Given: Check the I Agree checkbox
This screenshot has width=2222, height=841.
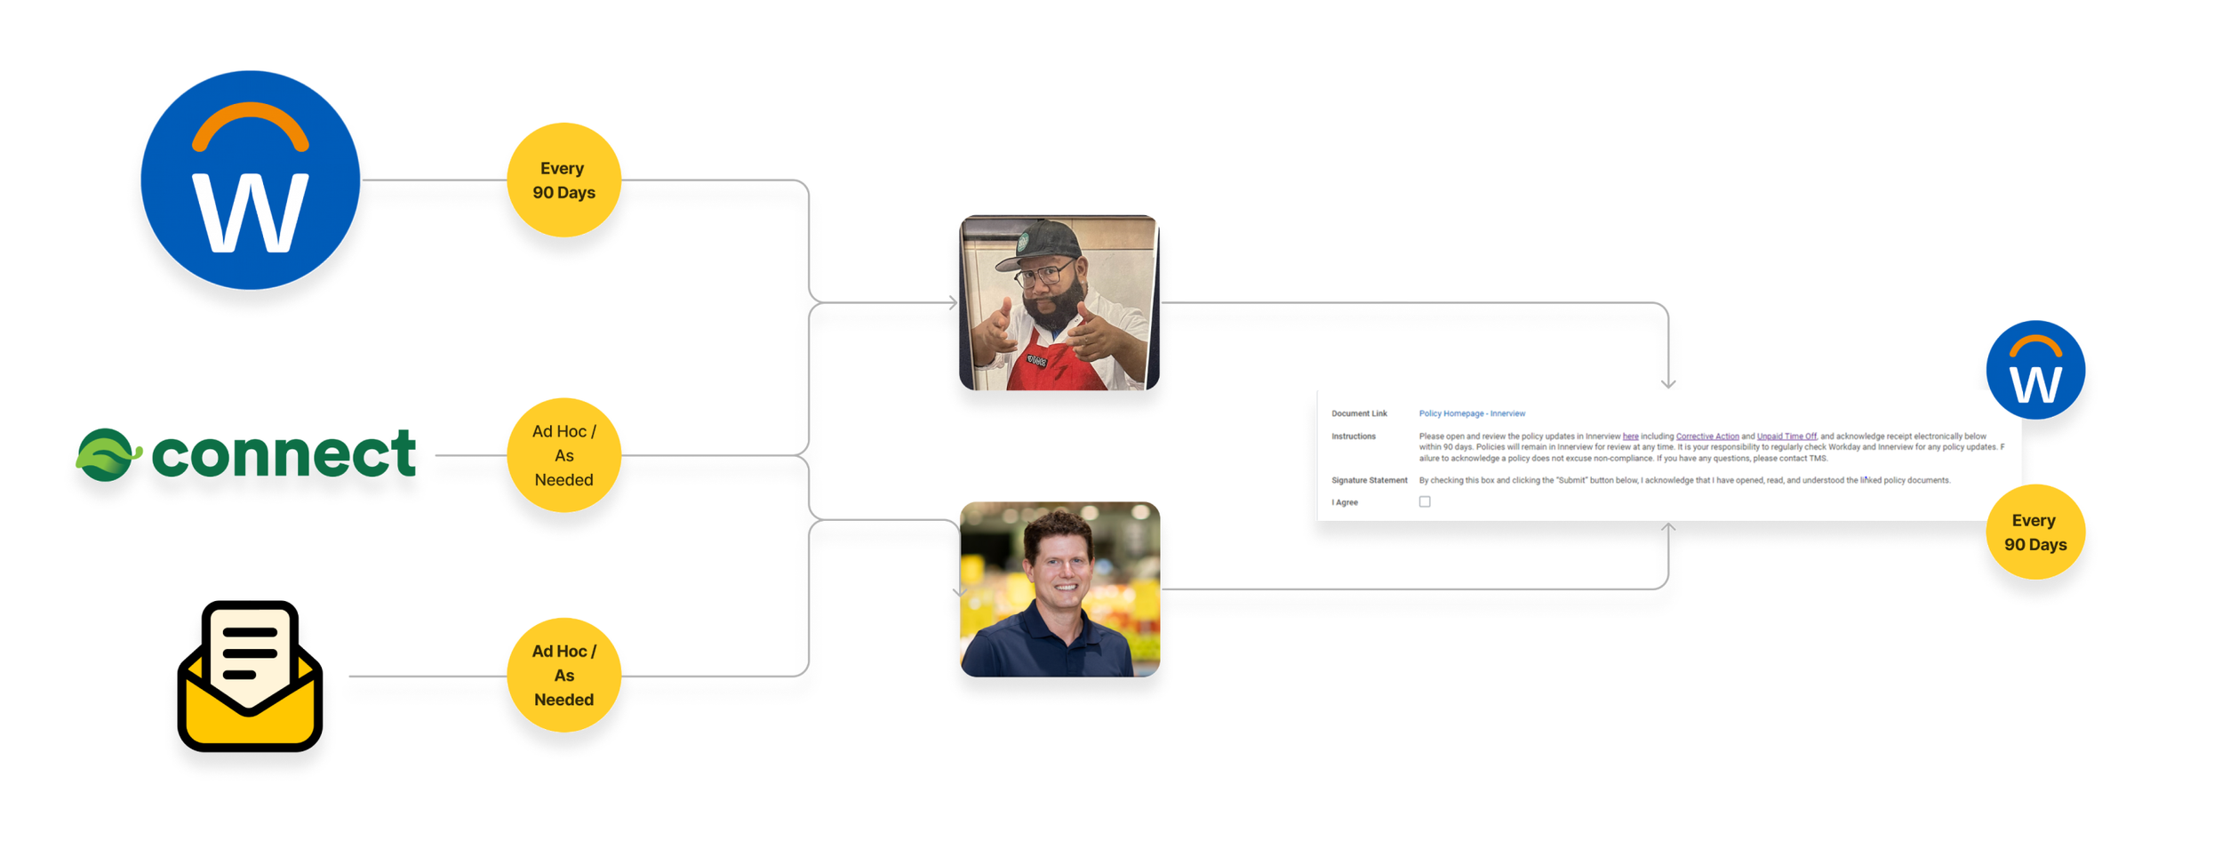Looking at the screenshot, I should pyautogui.click(x=1425, y=501).
